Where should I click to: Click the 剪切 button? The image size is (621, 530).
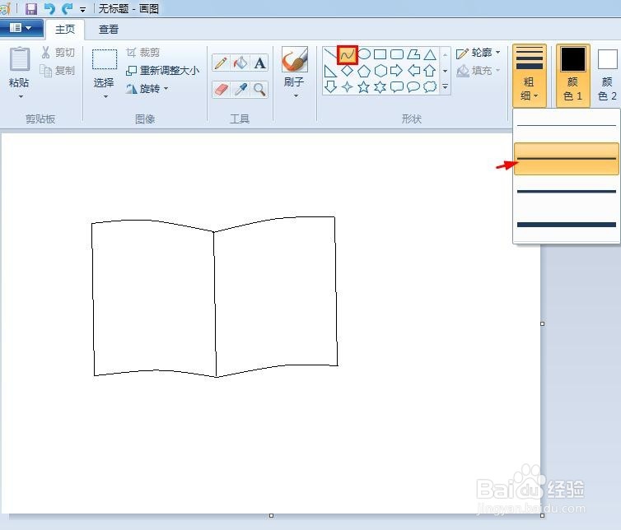pos(58,53)
